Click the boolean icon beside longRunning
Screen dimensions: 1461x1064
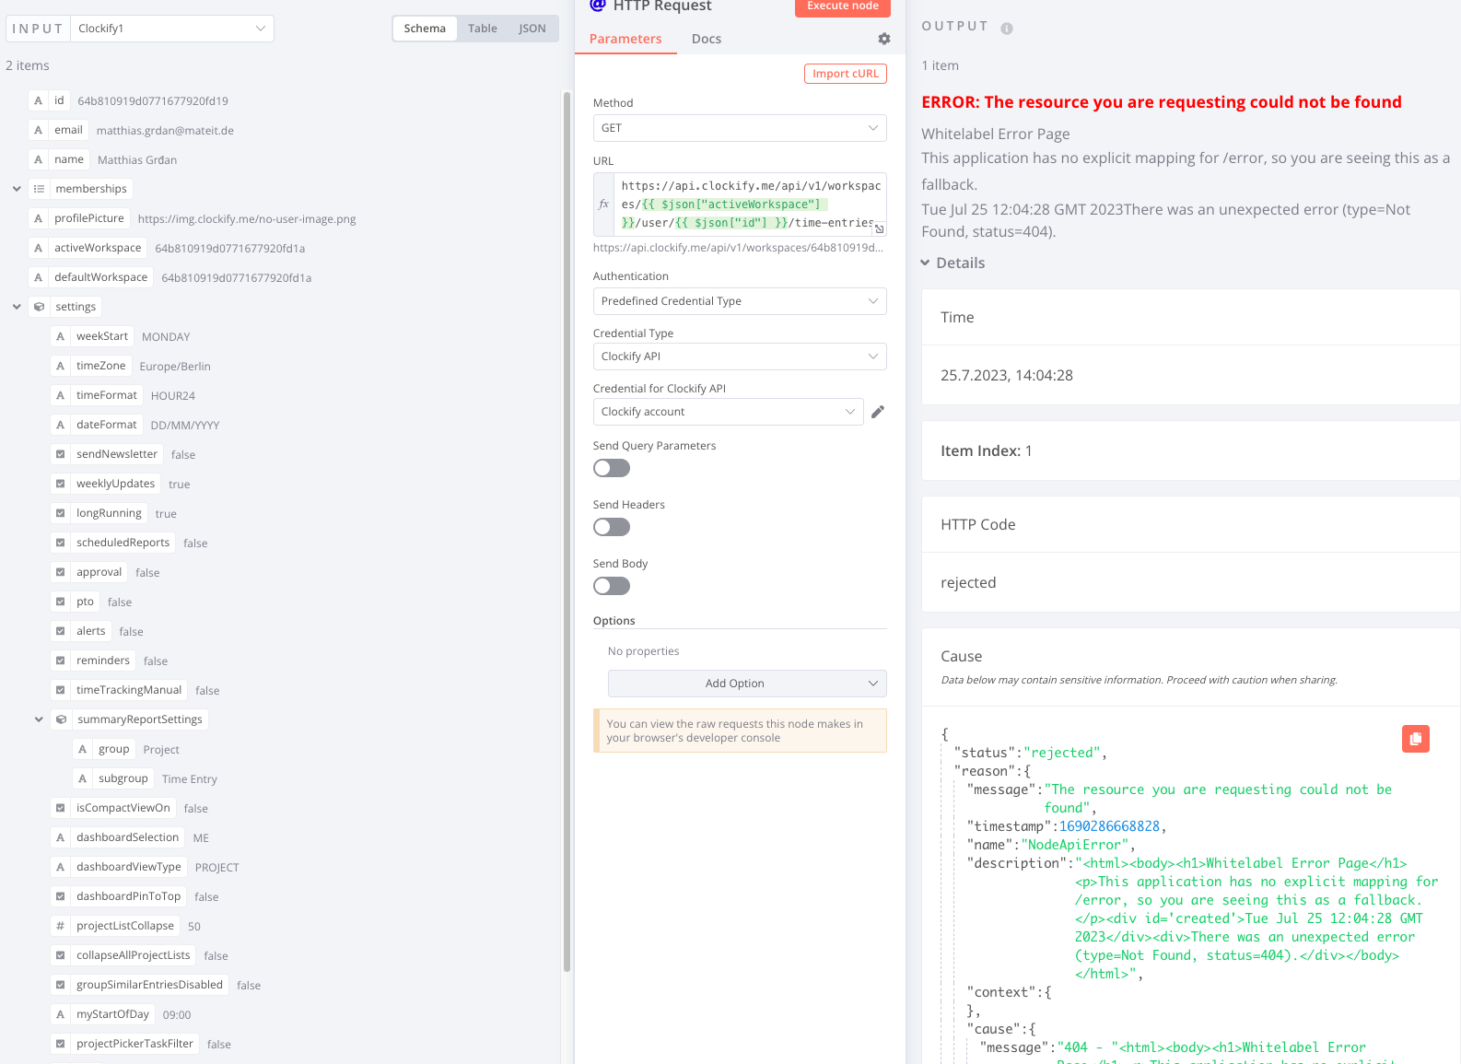(61, 513)
